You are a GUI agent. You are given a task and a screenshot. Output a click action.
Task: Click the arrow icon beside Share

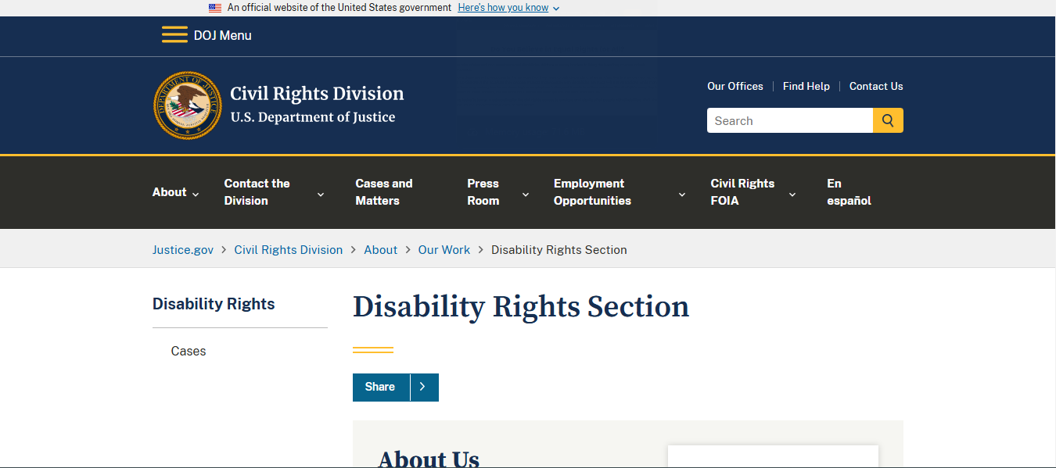[x=424, y=387]
